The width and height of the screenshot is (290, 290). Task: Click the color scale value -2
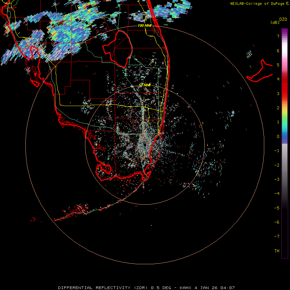pyautogui.click(x=277, y=165)
